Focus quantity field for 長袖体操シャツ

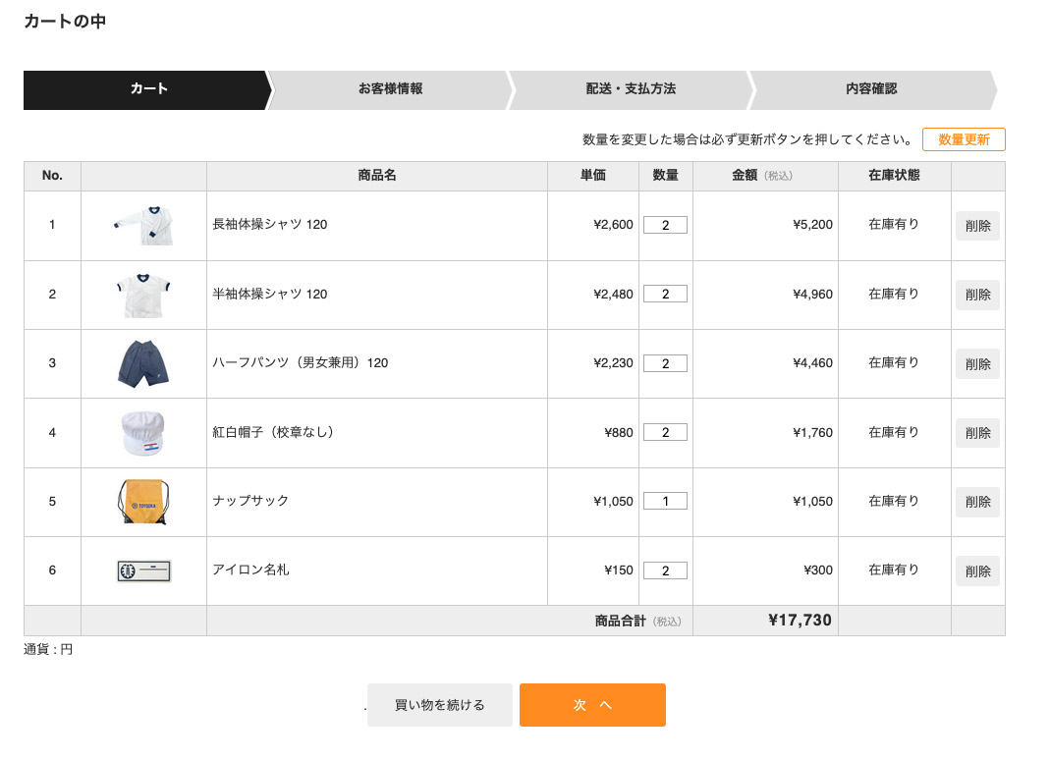[x=665, y=225]
